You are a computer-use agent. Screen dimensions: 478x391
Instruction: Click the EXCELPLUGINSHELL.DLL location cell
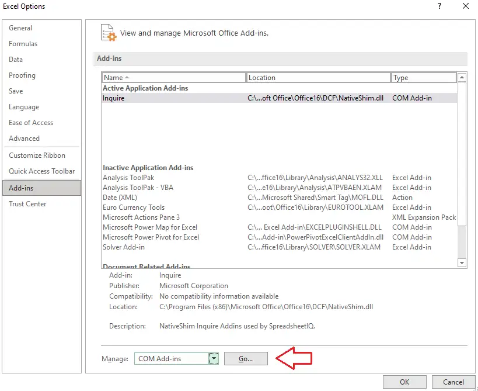click(315, 227)
